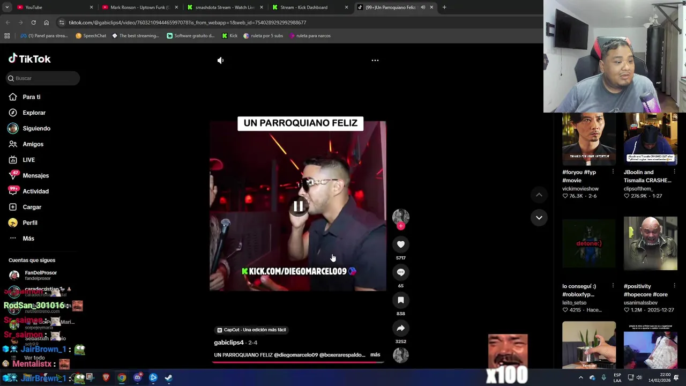The image size is (686, 386).
Task: Pause the playing TikTok video
Action: pyautogui.click(x=298, y=206)
